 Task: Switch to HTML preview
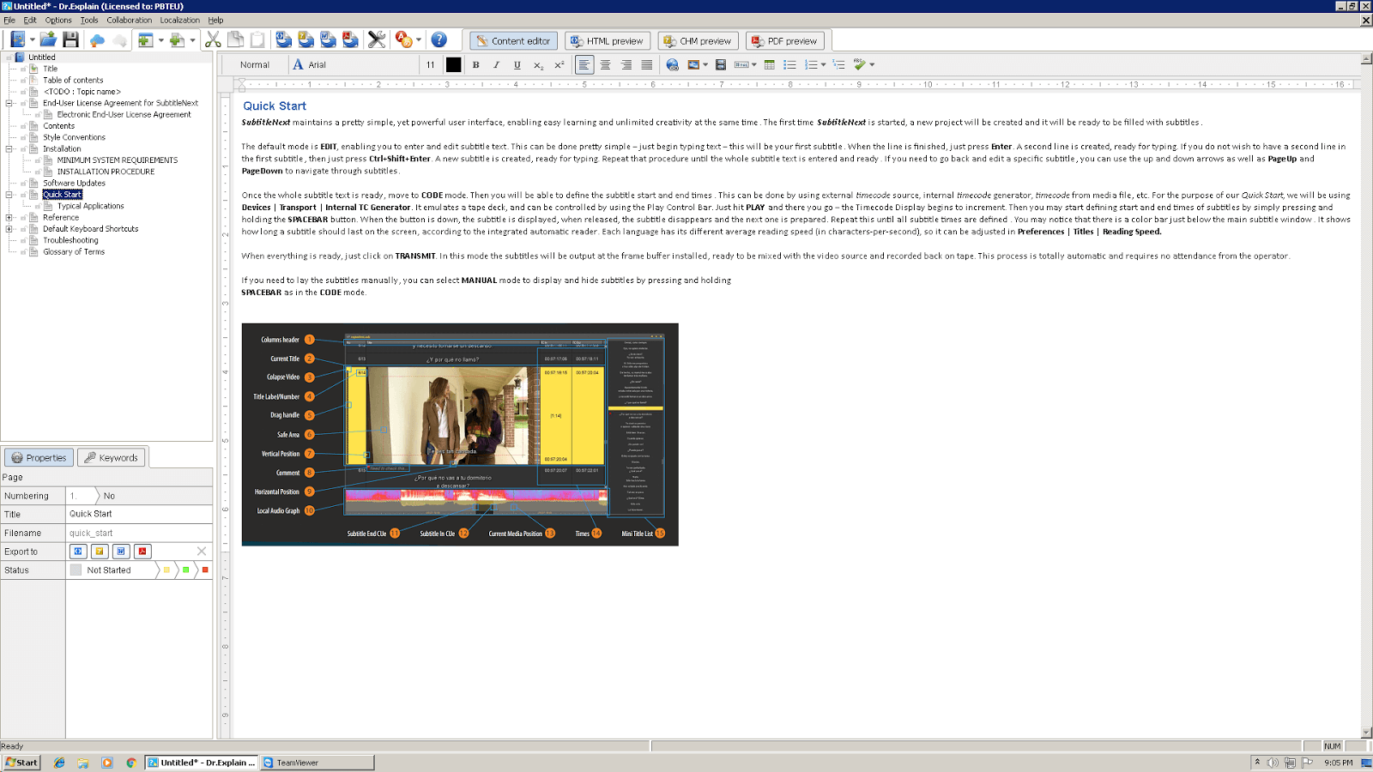(x=606, y=40)
